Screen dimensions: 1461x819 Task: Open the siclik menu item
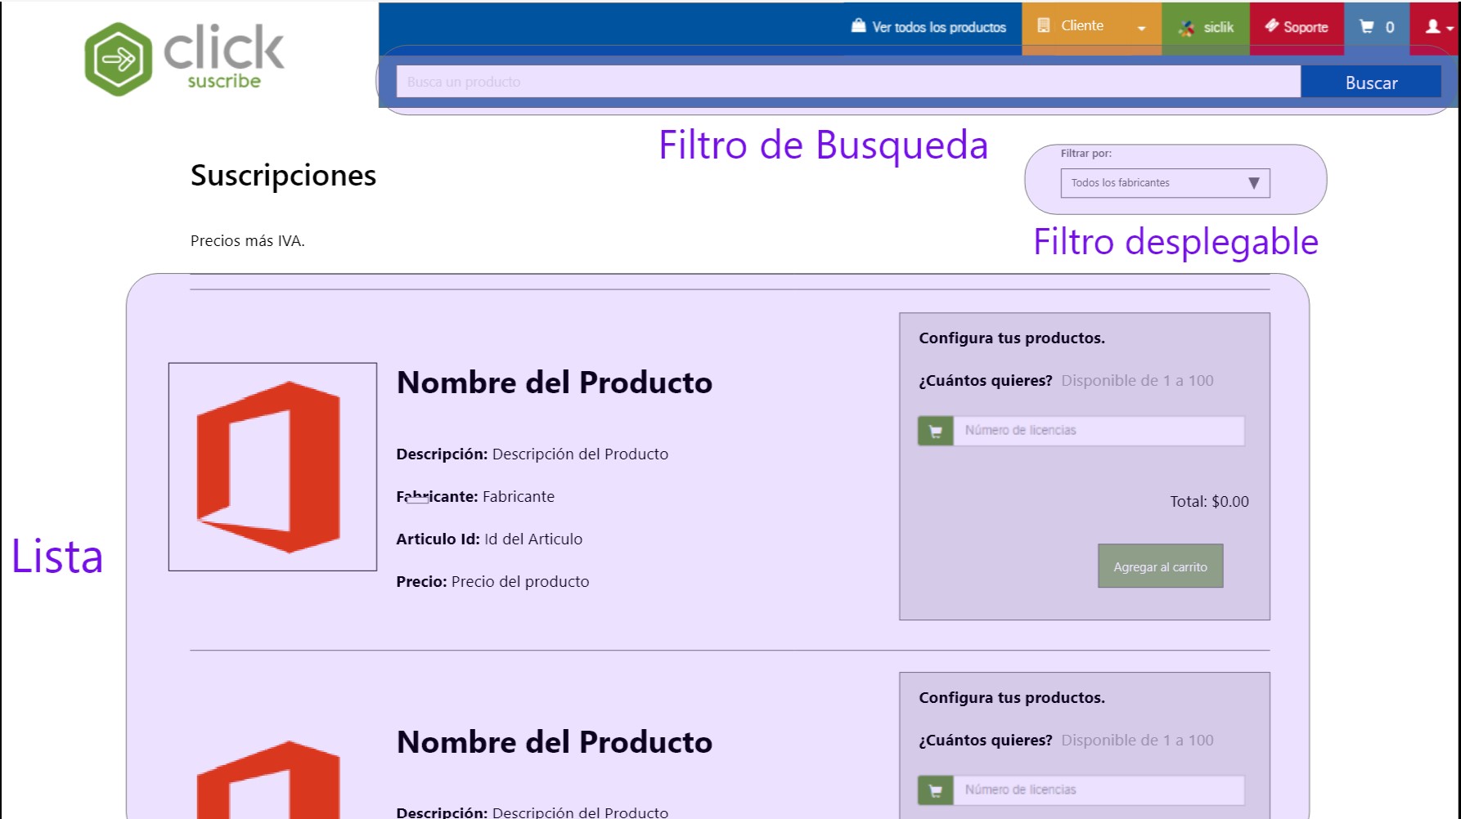point(1206,27)
